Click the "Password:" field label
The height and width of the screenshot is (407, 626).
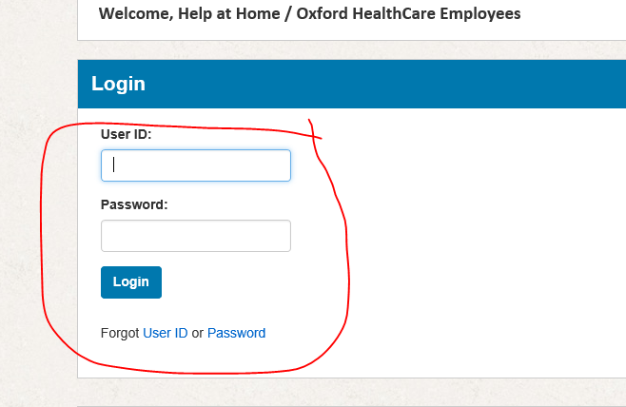point(134,204)
